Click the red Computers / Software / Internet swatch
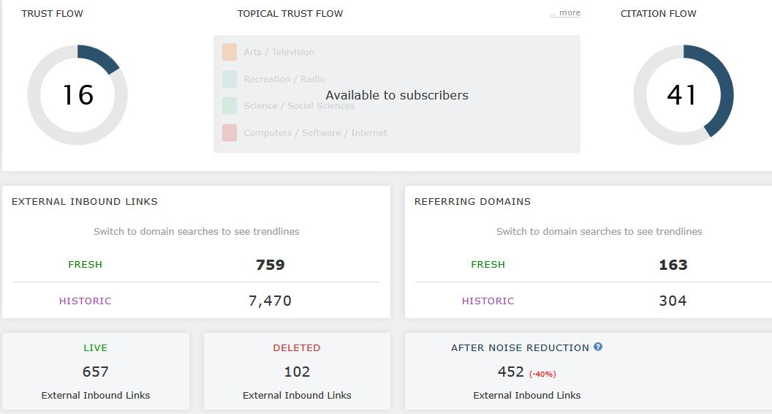Screen dimensions: 772x414 click(230, 132)
